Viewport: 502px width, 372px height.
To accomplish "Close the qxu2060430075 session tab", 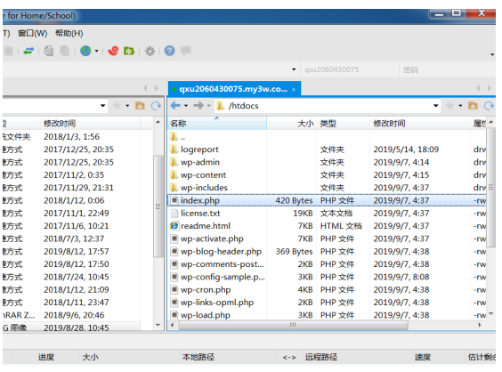I will coord(294,90).
